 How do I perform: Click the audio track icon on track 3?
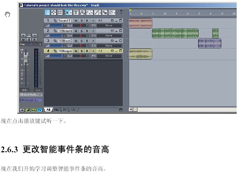point(55,41)
